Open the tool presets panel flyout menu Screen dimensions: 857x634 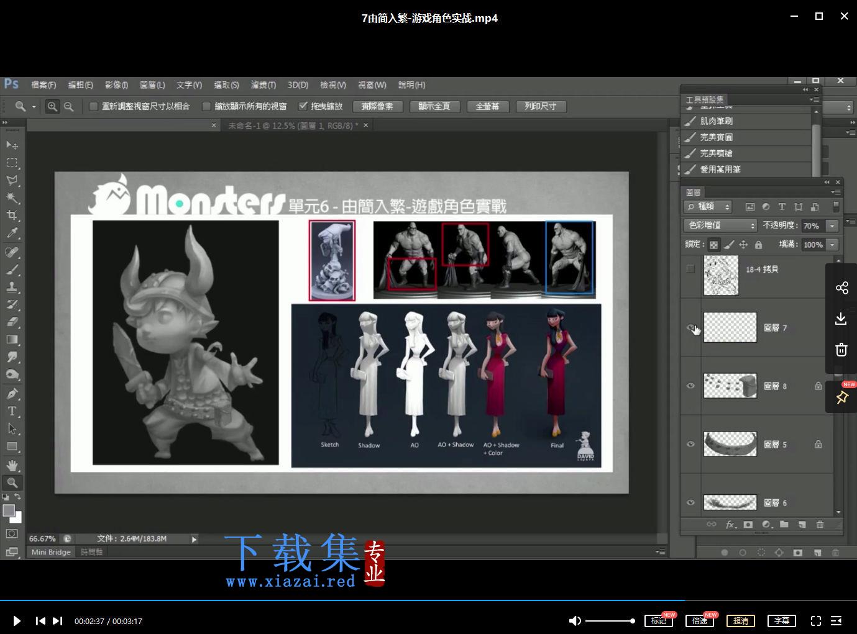click(x=814, y=99)
